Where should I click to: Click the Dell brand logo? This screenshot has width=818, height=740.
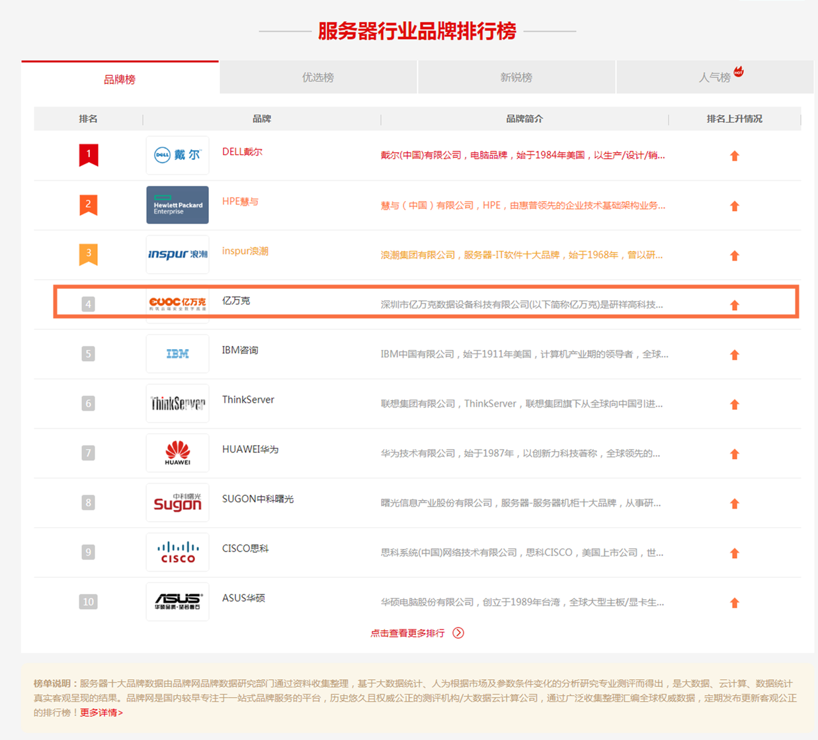click(x=177, y=155)
